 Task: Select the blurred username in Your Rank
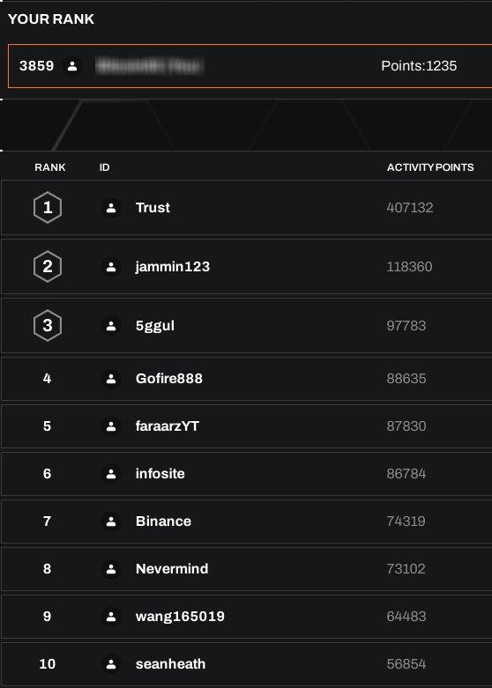[x=149, y=66]
